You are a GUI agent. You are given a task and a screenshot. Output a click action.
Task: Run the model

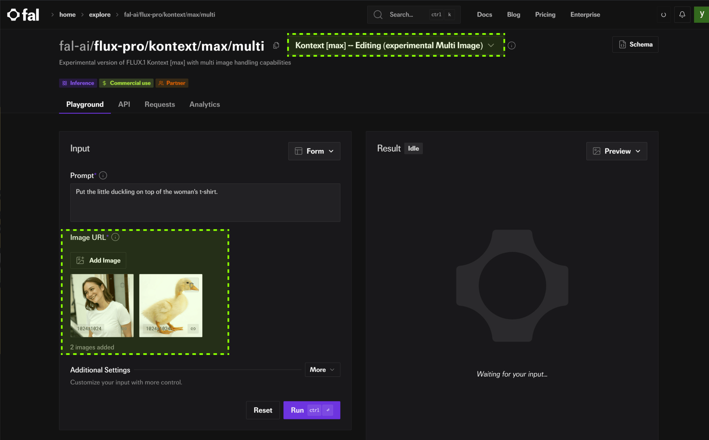(312, 410)
